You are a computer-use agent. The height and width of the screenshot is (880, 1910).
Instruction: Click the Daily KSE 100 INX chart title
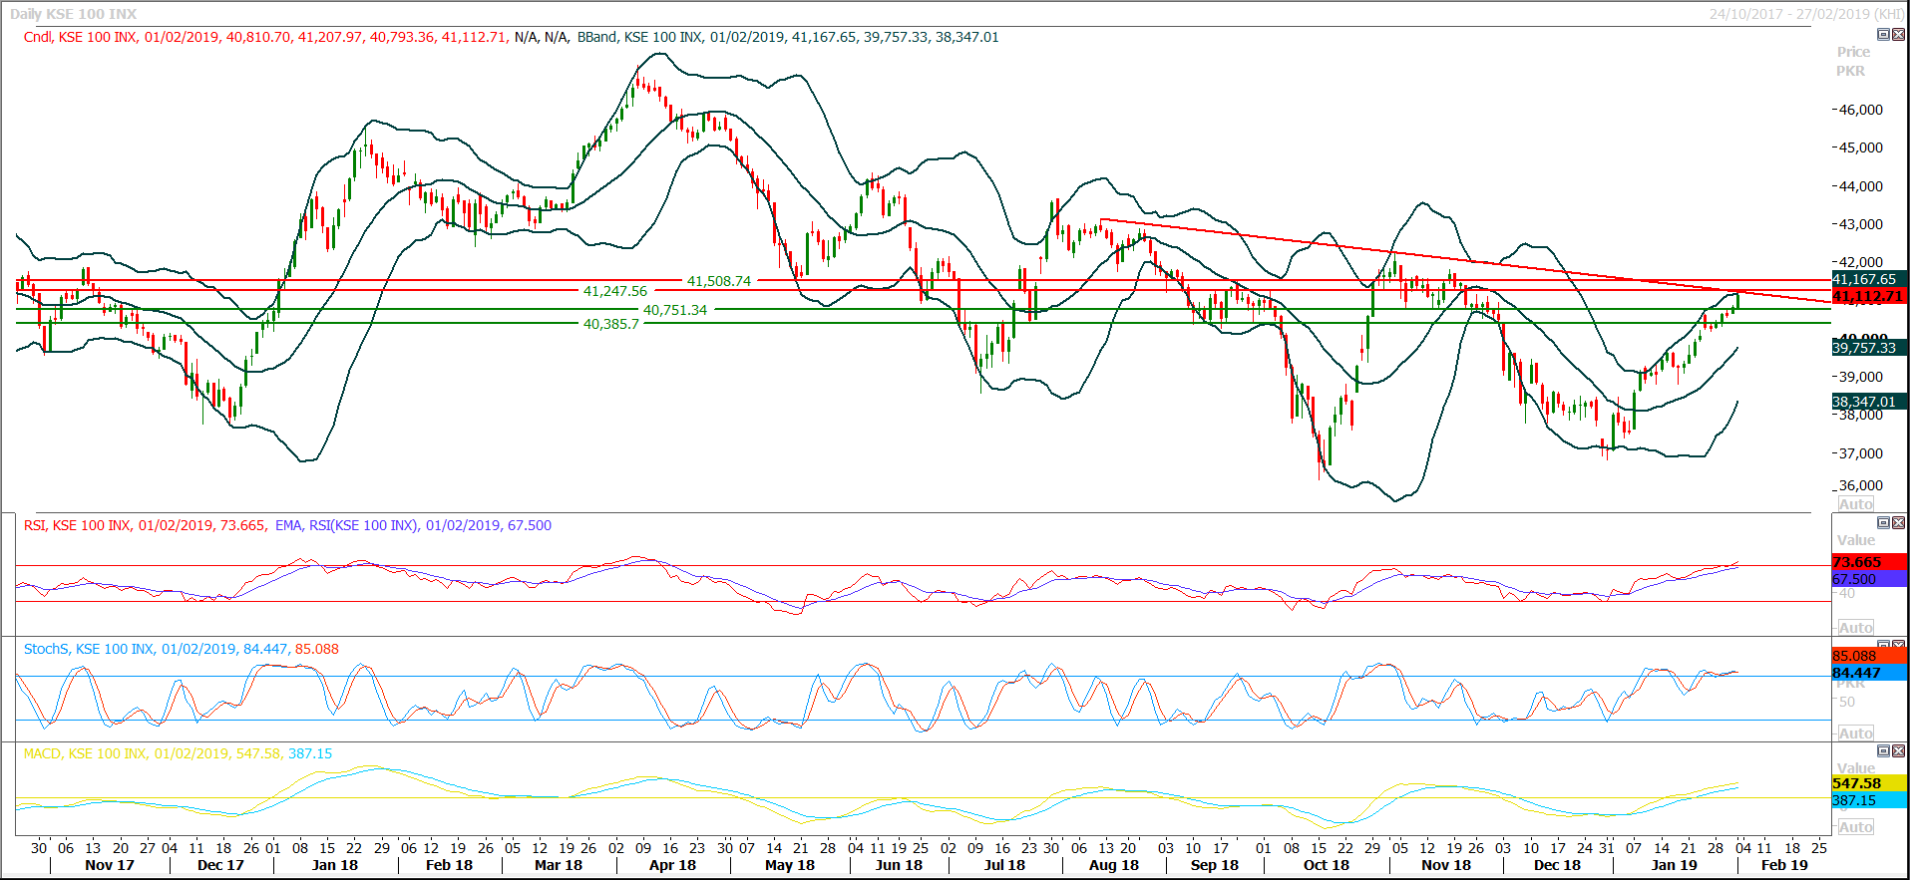(74, 14)
